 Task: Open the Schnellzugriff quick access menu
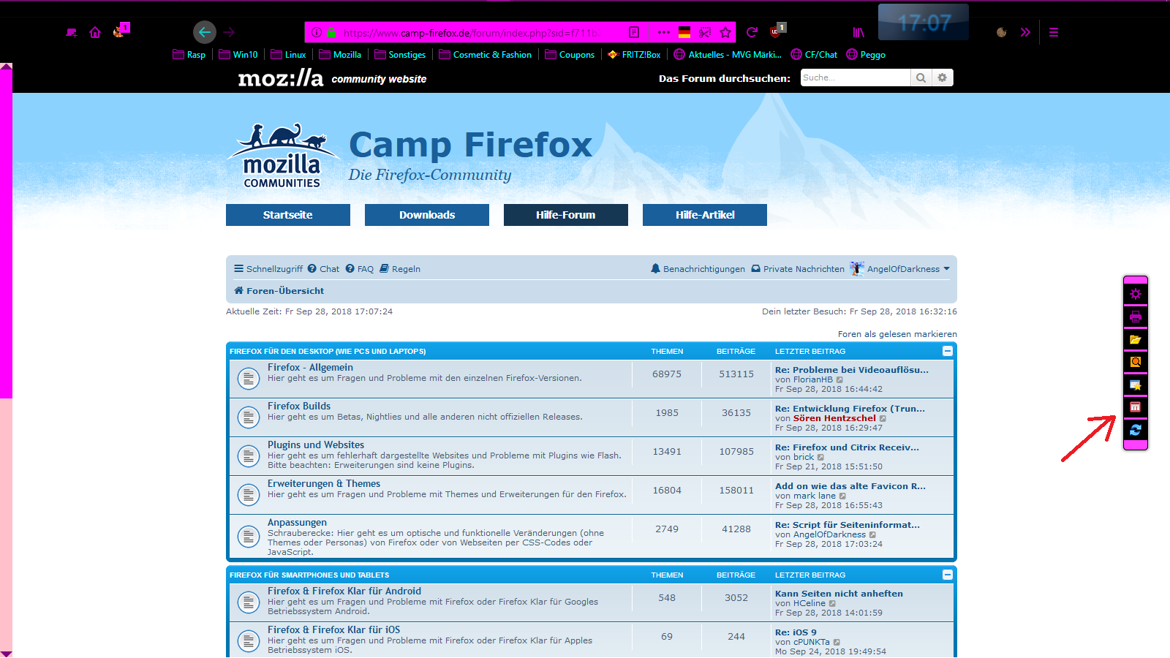(x=268, y=269)
